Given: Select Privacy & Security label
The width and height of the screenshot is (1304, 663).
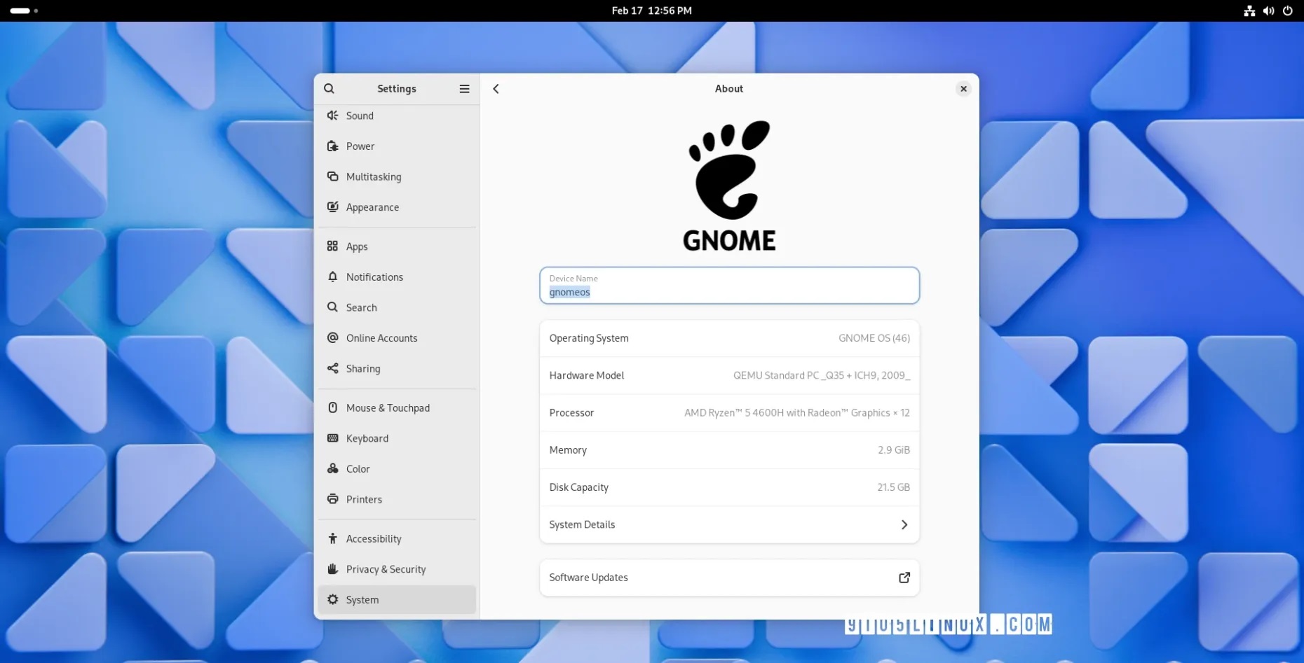Looking at the screenshot, I should pyautogui.click(x=386, y=569).
